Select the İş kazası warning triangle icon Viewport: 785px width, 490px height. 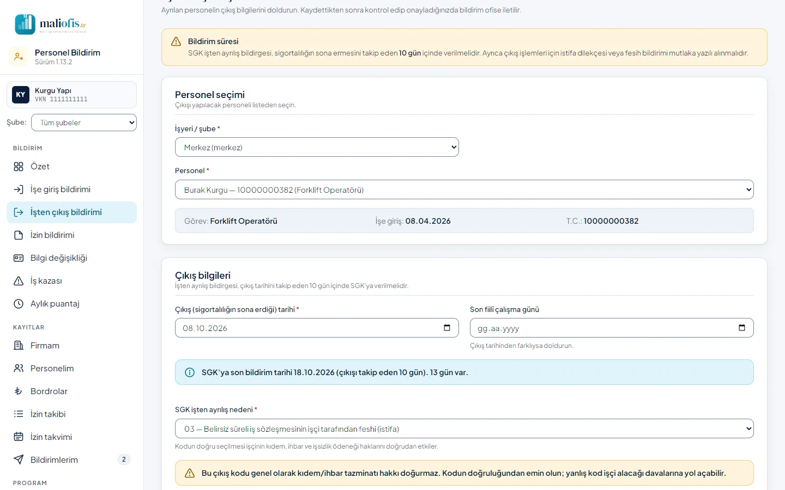click(19, 281)
